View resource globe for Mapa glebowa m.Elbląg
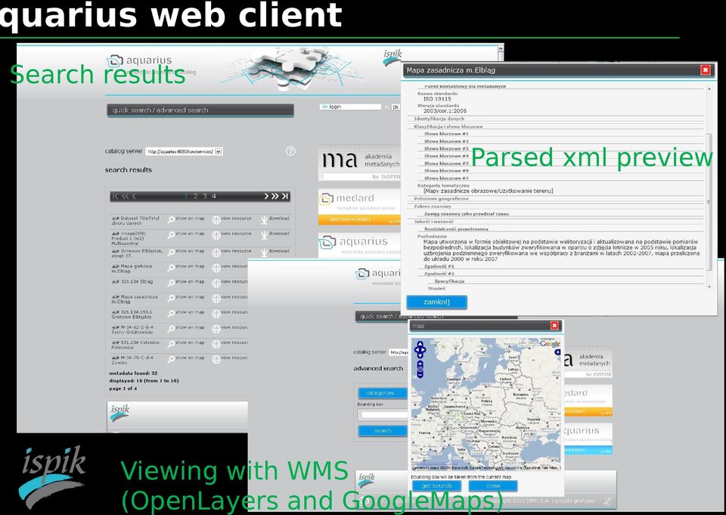This screenshot has height=515, width=726. [x=216, y=268]
